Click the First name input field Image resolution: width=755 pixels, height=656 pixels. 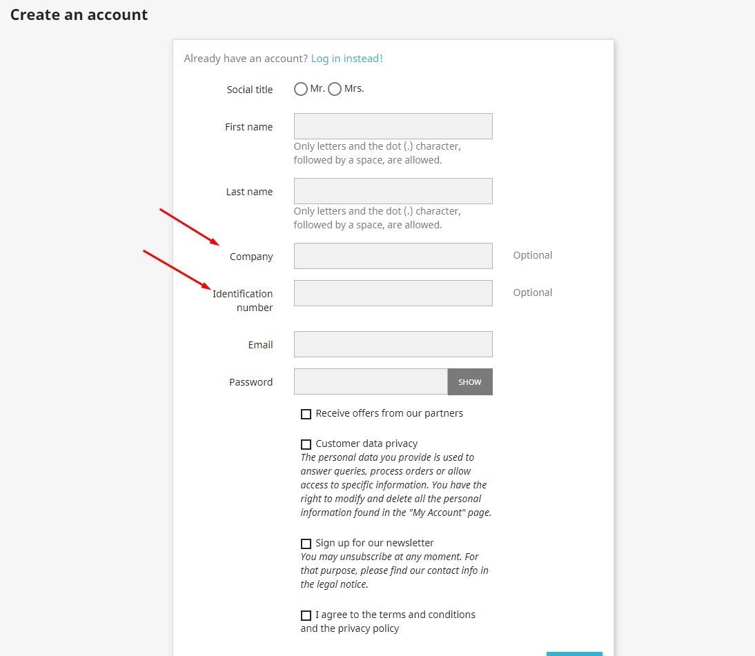click(x=393, y=126)
